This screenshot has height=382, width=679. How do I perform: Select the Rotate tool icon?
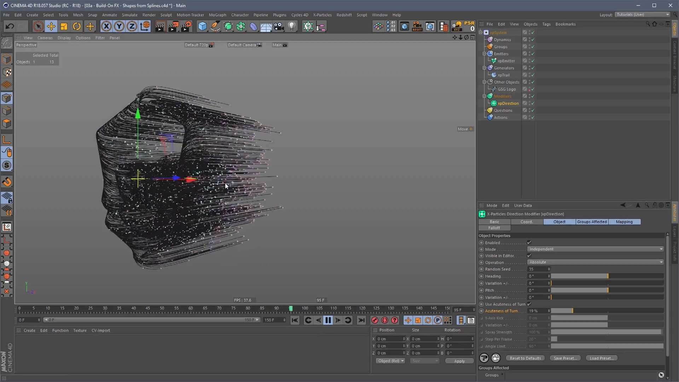(77, 27)
